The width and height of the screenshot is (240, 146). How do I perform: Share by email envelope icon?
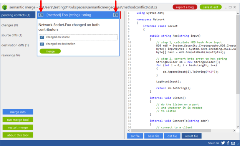pyautogui.click(x=233, y=143)
